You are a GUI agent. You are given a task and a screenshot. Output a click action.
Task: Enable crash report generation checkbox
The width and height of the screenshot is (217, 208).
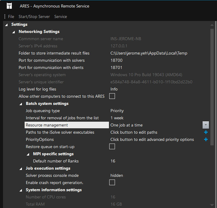pyautogui.click(x=112, y=183)
